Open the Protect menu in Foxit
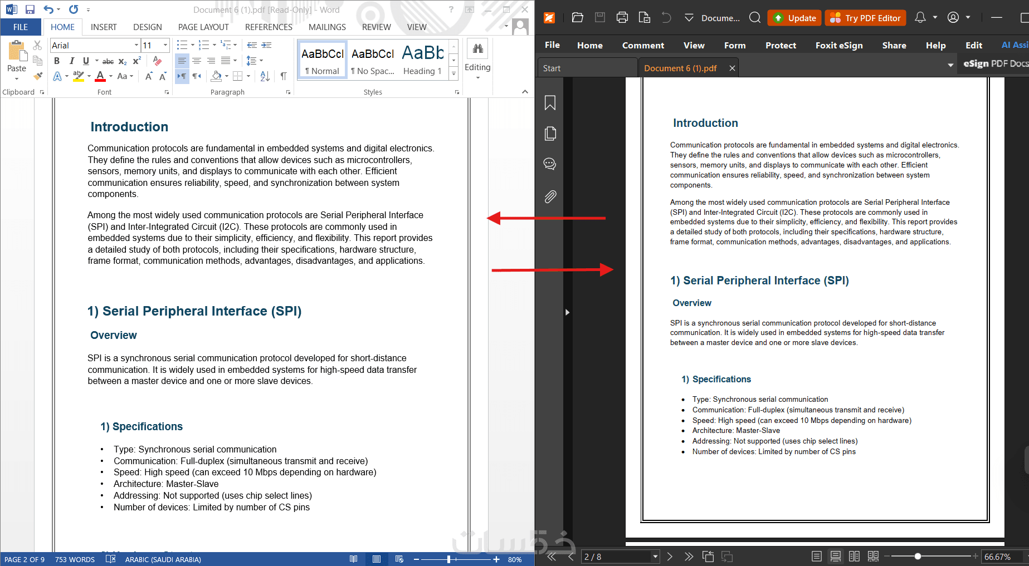Image resolution: width=1029 pixels, height=566 pixels. [x=780, y=45]
